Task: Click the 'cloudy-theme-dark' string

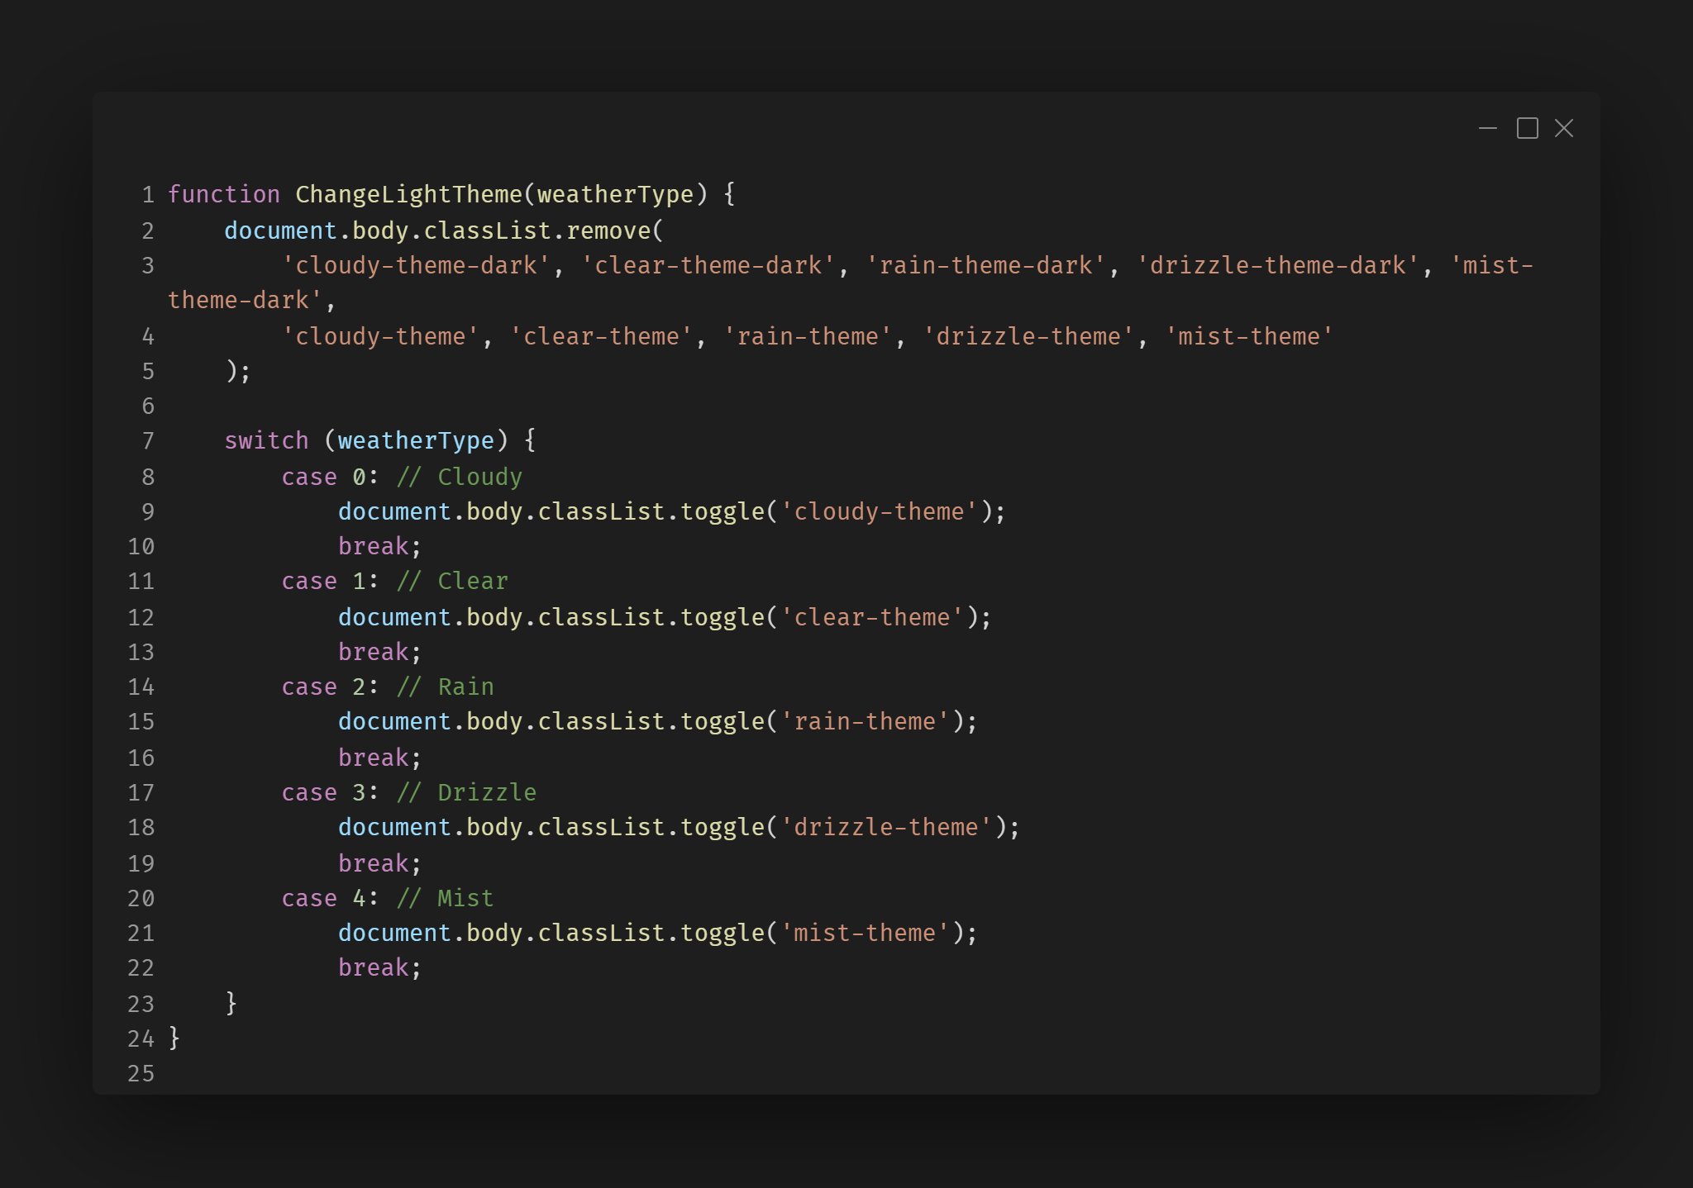Action: (416, 266)
